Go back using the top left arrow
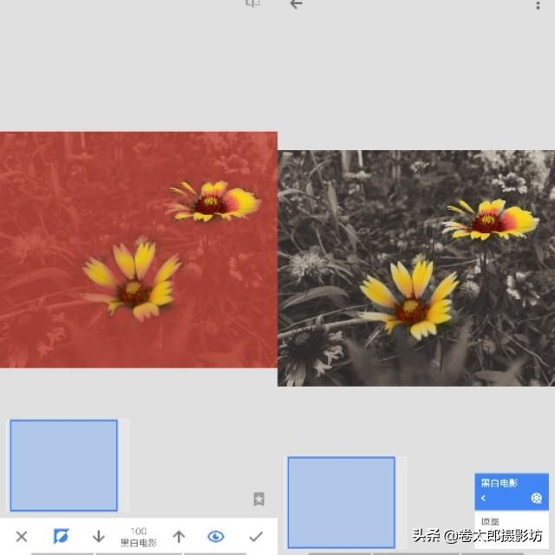Screen dimensions: 555x555 click(297, 4)
